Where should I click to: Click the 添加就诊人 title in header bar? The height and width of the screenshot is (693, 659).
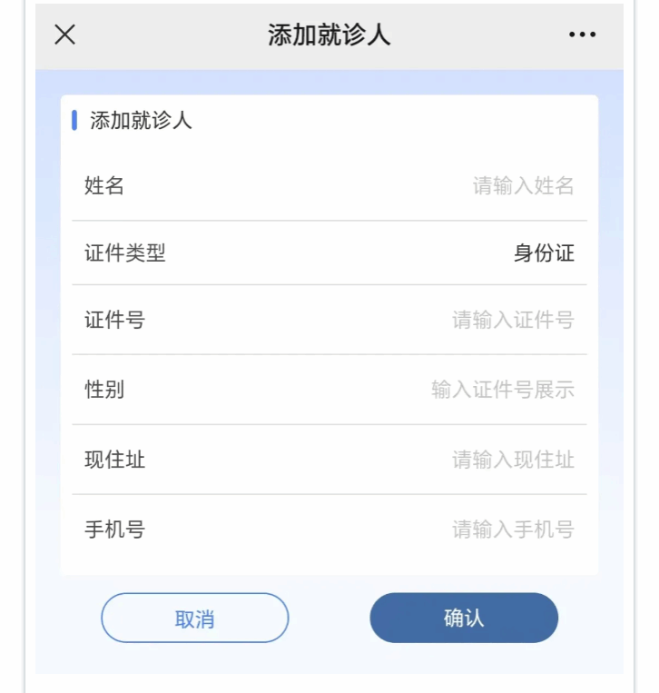point(329,35)
